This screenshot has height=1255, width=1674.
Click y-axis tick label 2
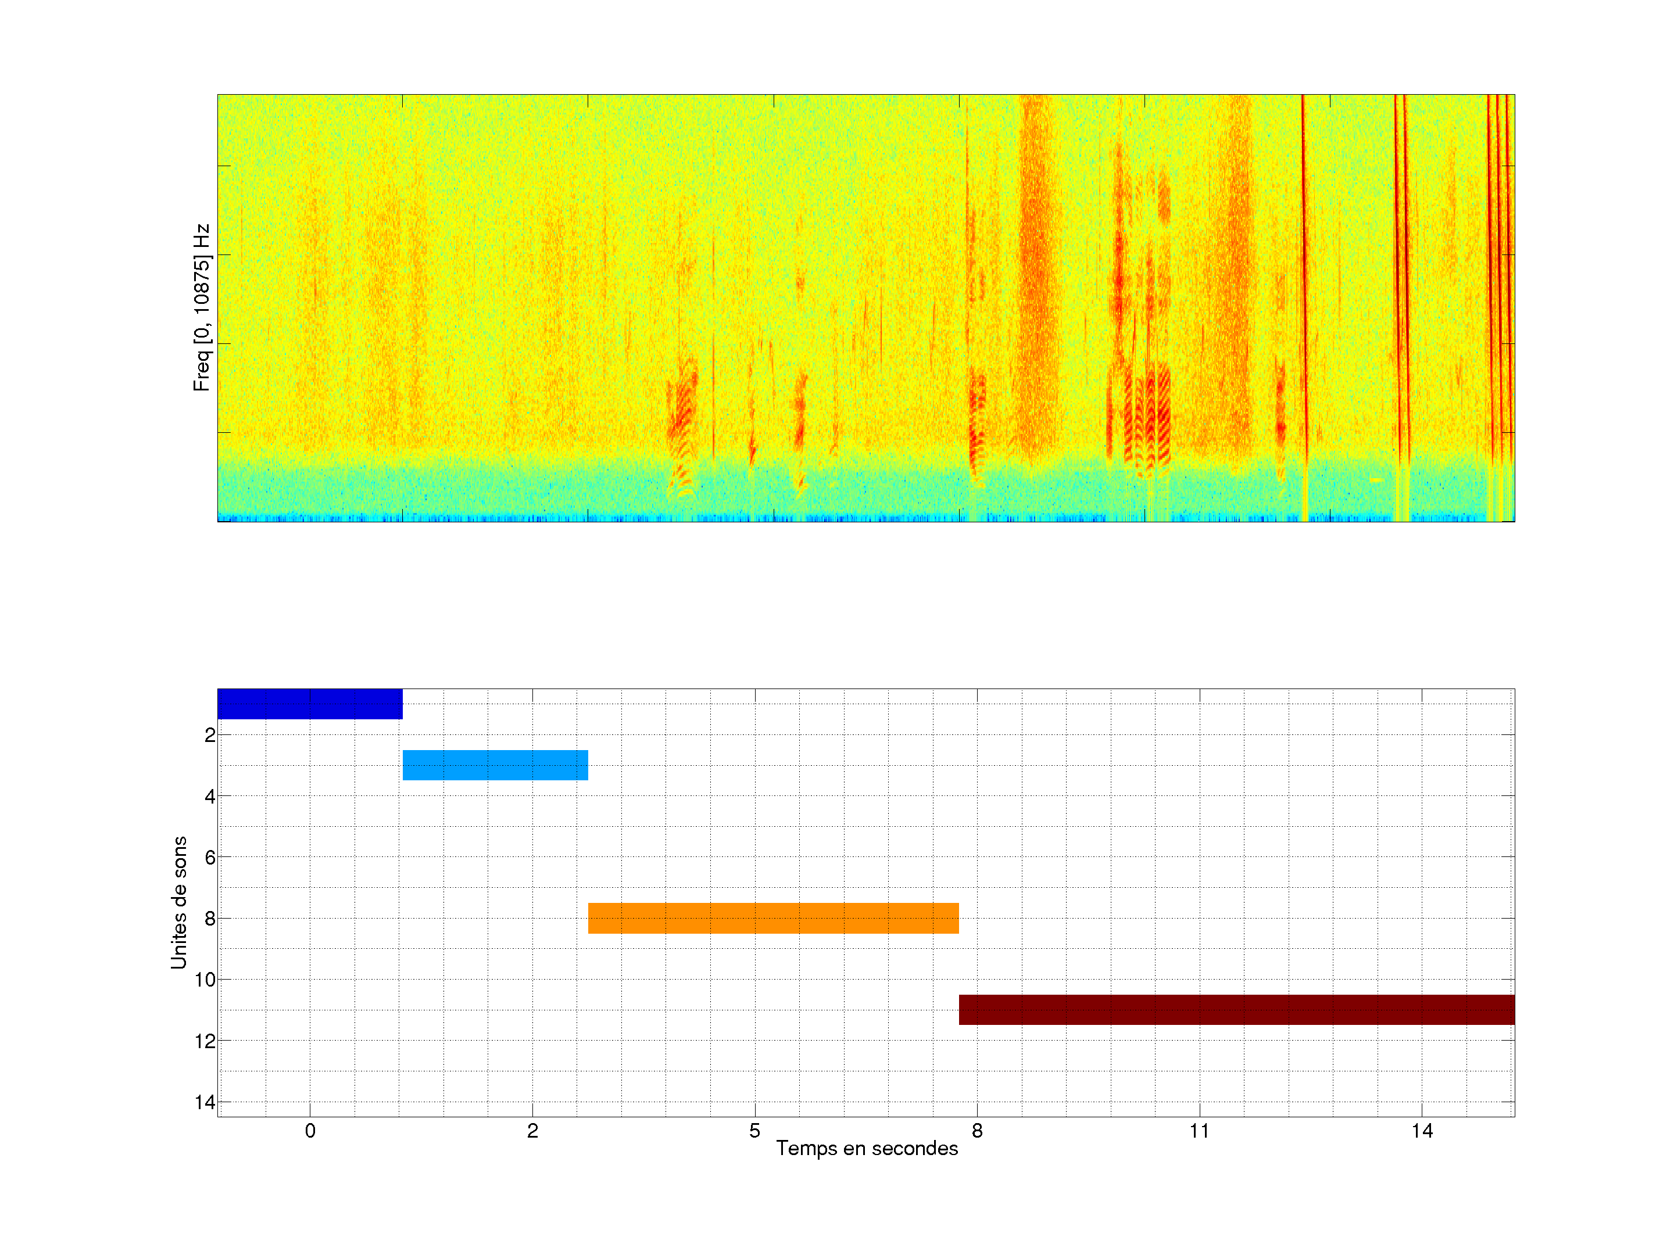pyautogui.click(x=210, y=736)
